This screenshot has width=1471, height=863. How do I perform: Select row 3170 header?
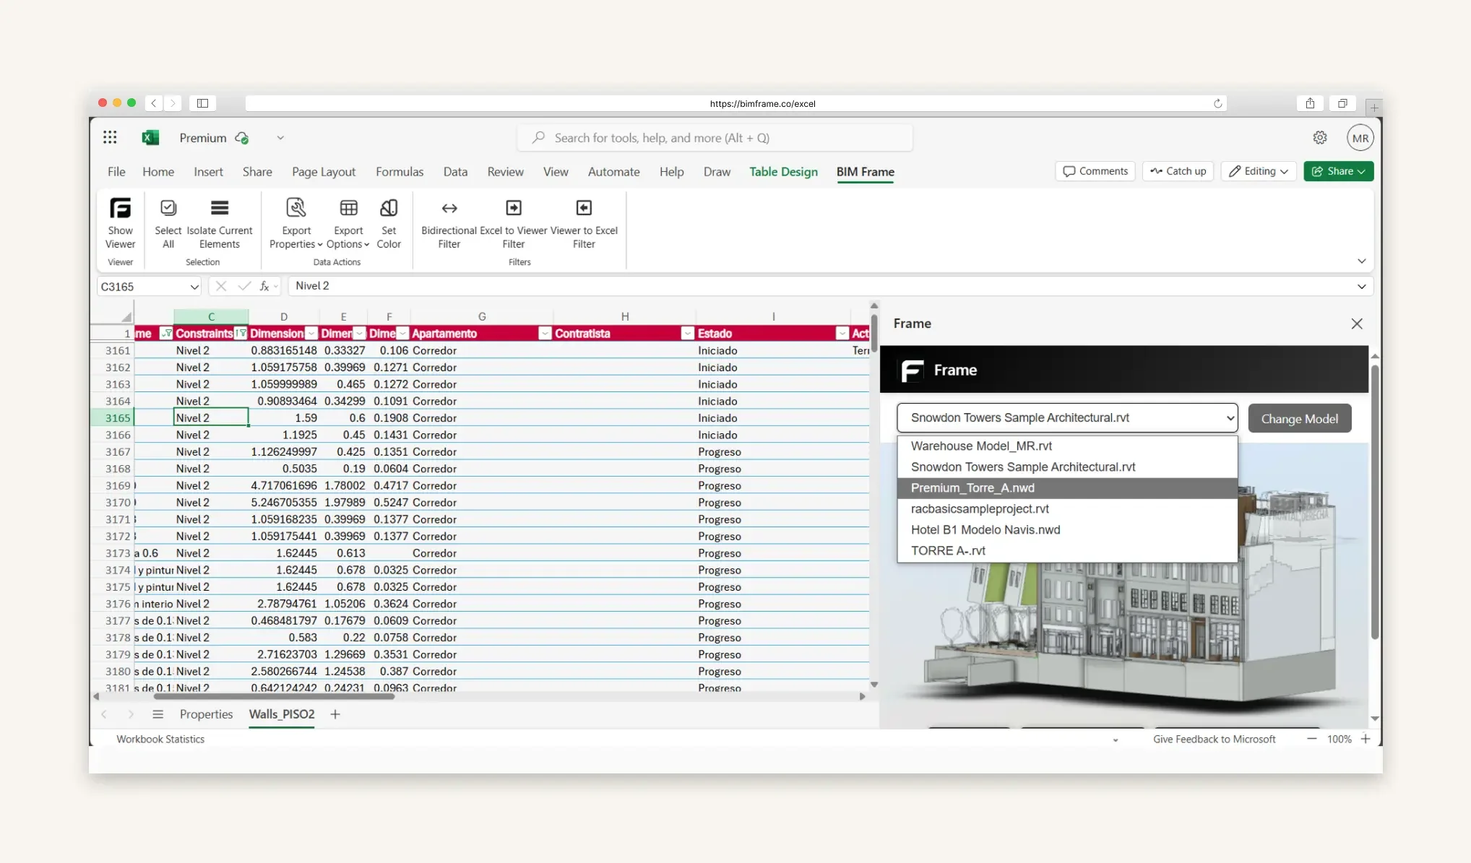pos(114,502)
